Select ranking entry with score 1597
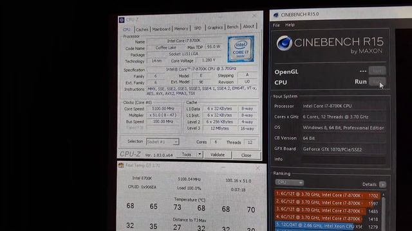The height and width of the screenshot is (231, 412). 327,203
